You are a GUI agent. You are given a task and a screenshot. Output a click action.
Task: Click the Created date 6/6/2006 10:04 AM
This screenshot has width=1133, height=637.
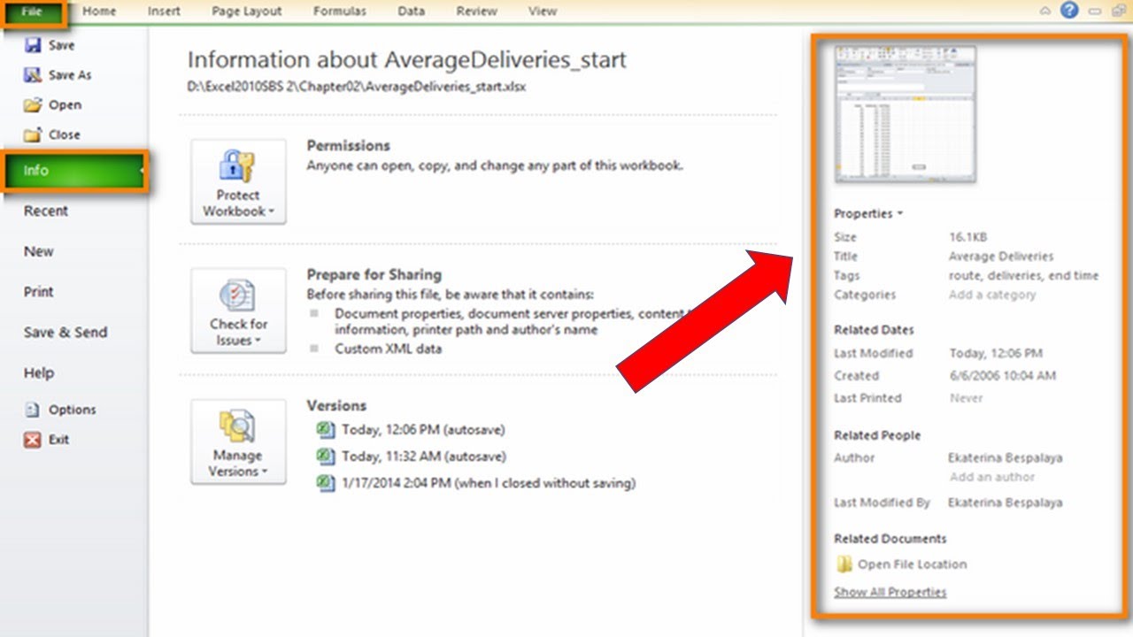point(1002,376)
